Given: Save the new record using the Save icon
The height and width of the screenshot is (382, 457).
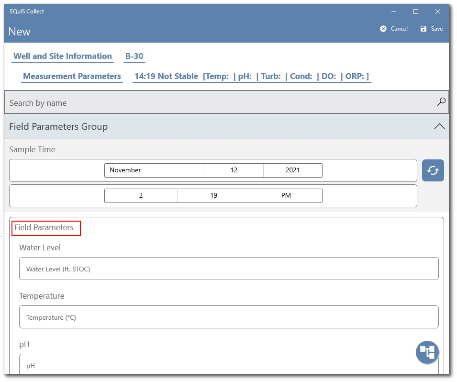Looking at the screenshot, I should (x=430, y=28).
